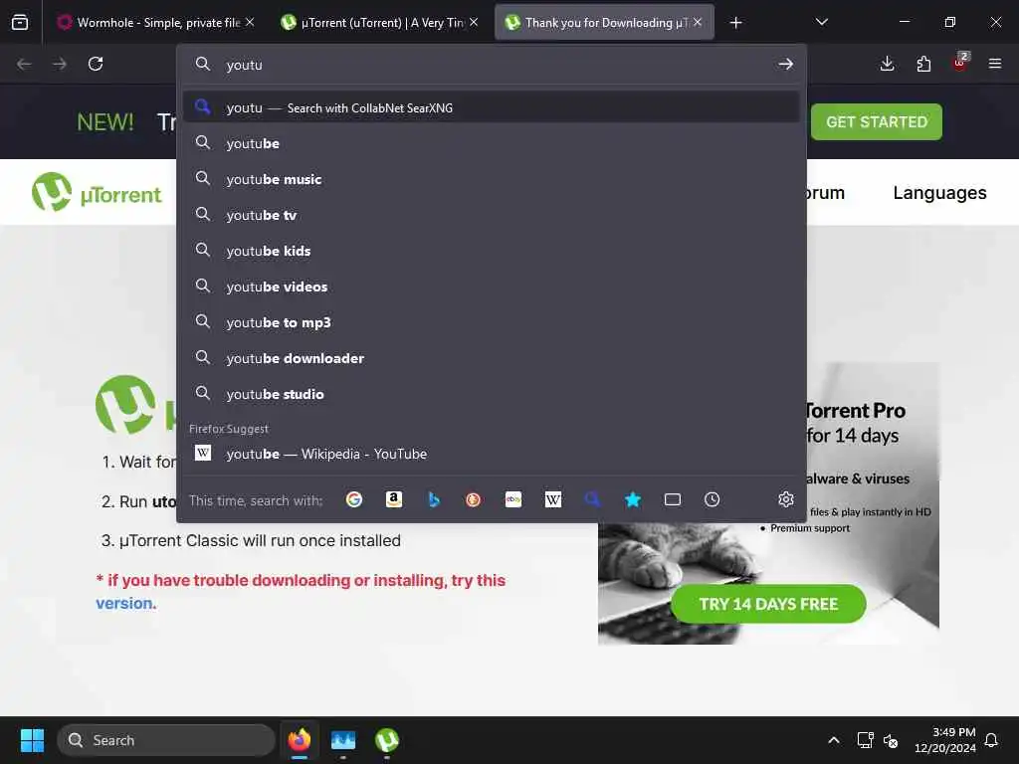Click the Google search engine icon
1019x764 pixels.
(354, 499)
